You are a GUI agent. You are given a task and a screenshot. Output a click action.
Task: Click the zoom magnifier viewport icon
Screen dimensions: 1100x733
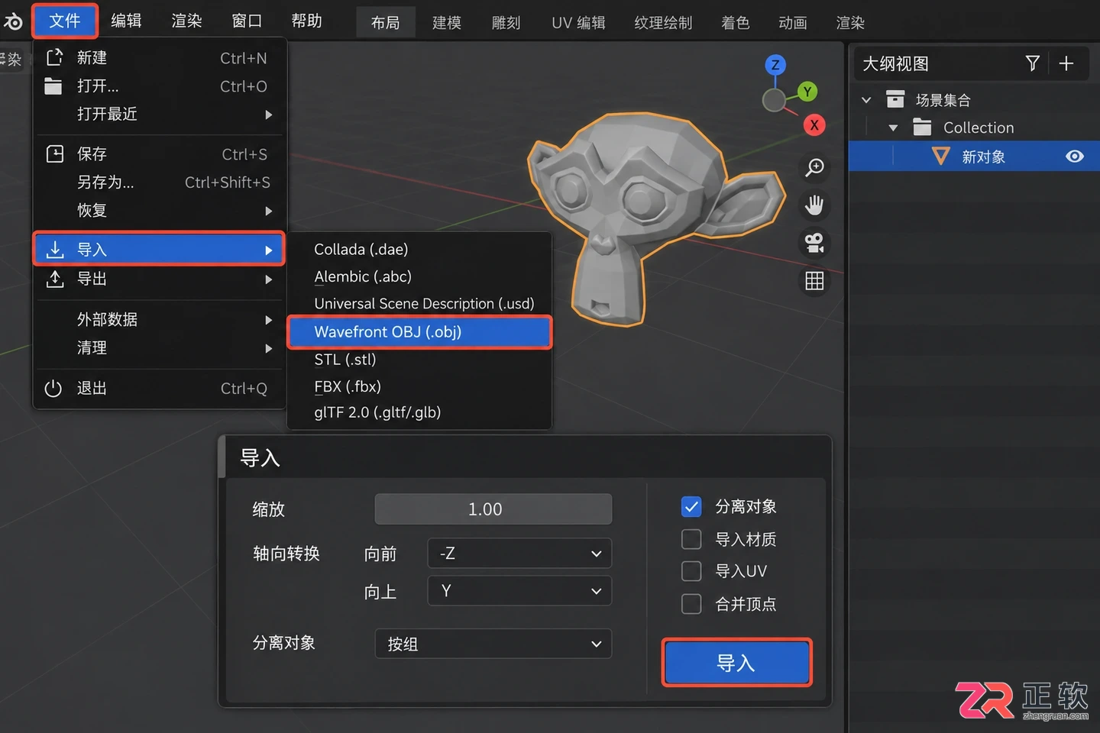815,167
